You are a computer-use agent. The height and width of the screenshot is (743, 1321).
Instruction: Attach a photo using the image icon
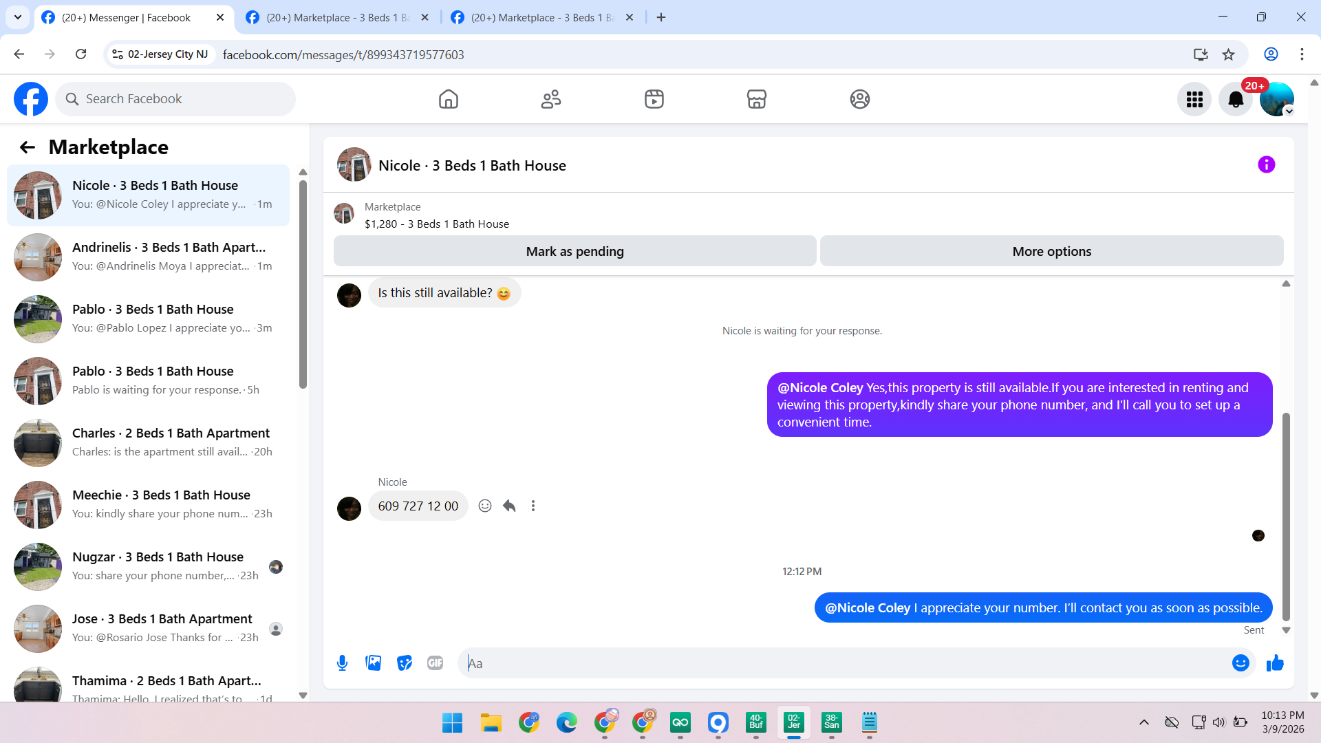pos(373,663)
